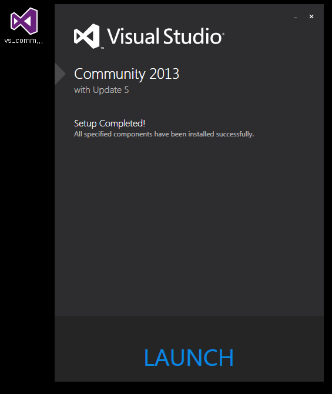The height and width of the screenshot is (394, 332).
Task: Click the 'Community 2013' title text
Action: pyautogui.click(x=126, y=74)
